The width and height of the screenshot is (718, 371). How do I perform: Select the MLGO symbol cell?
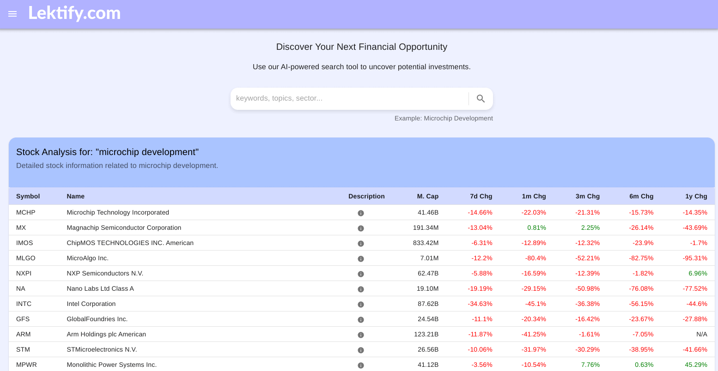pos(26,258)
